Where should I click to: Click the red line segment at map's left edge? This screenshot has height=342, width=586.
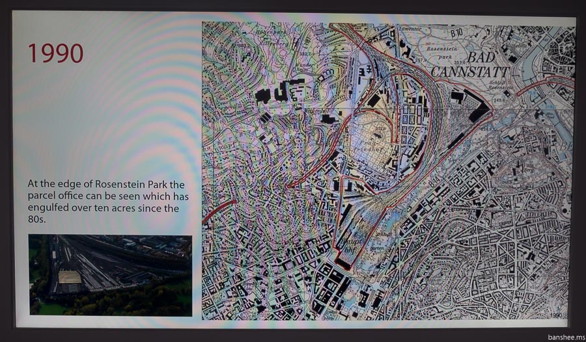(x=218, y=213)
